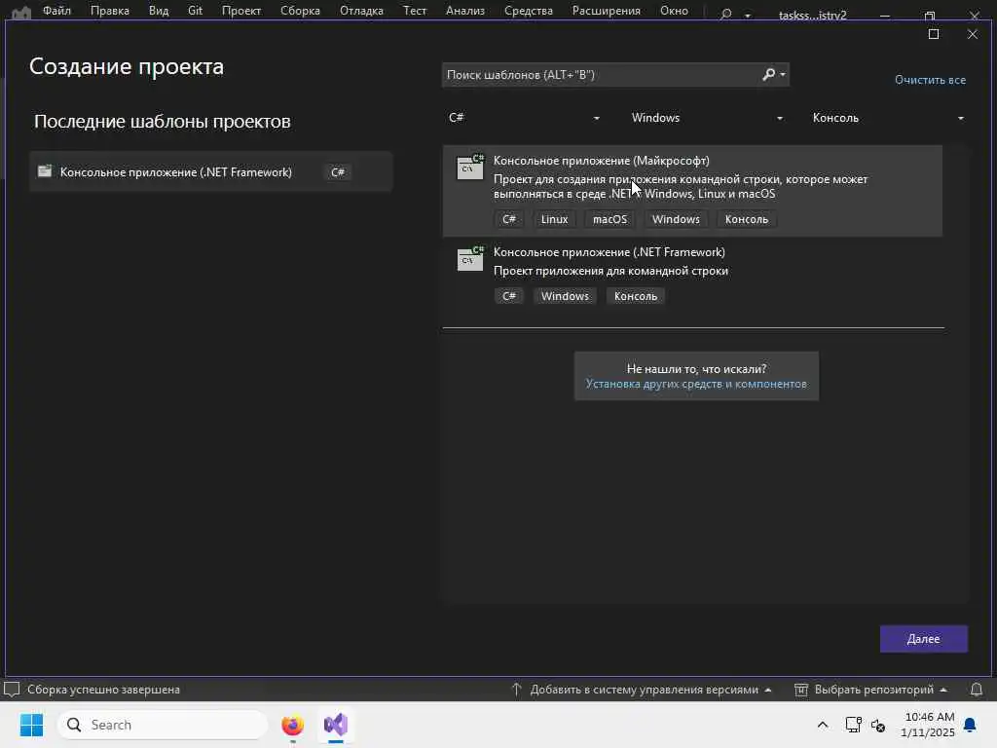Open the Окно menu
997x748 pixels.
pyautogui.click(x=674, y=11)
